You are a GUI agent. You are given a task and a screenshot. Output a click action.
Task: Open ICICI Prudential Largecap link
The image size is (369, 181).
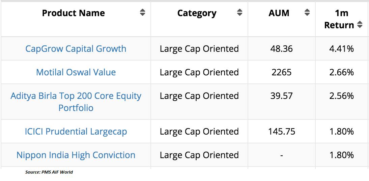[76, 132]
